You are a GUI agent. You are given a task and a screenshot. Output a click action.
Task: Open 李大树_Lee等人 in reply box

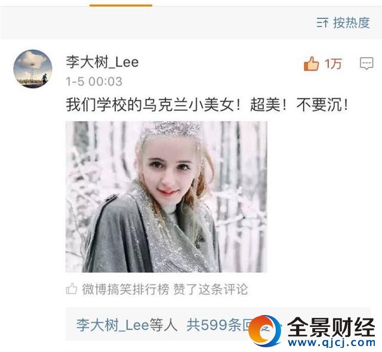pos(127,325)
